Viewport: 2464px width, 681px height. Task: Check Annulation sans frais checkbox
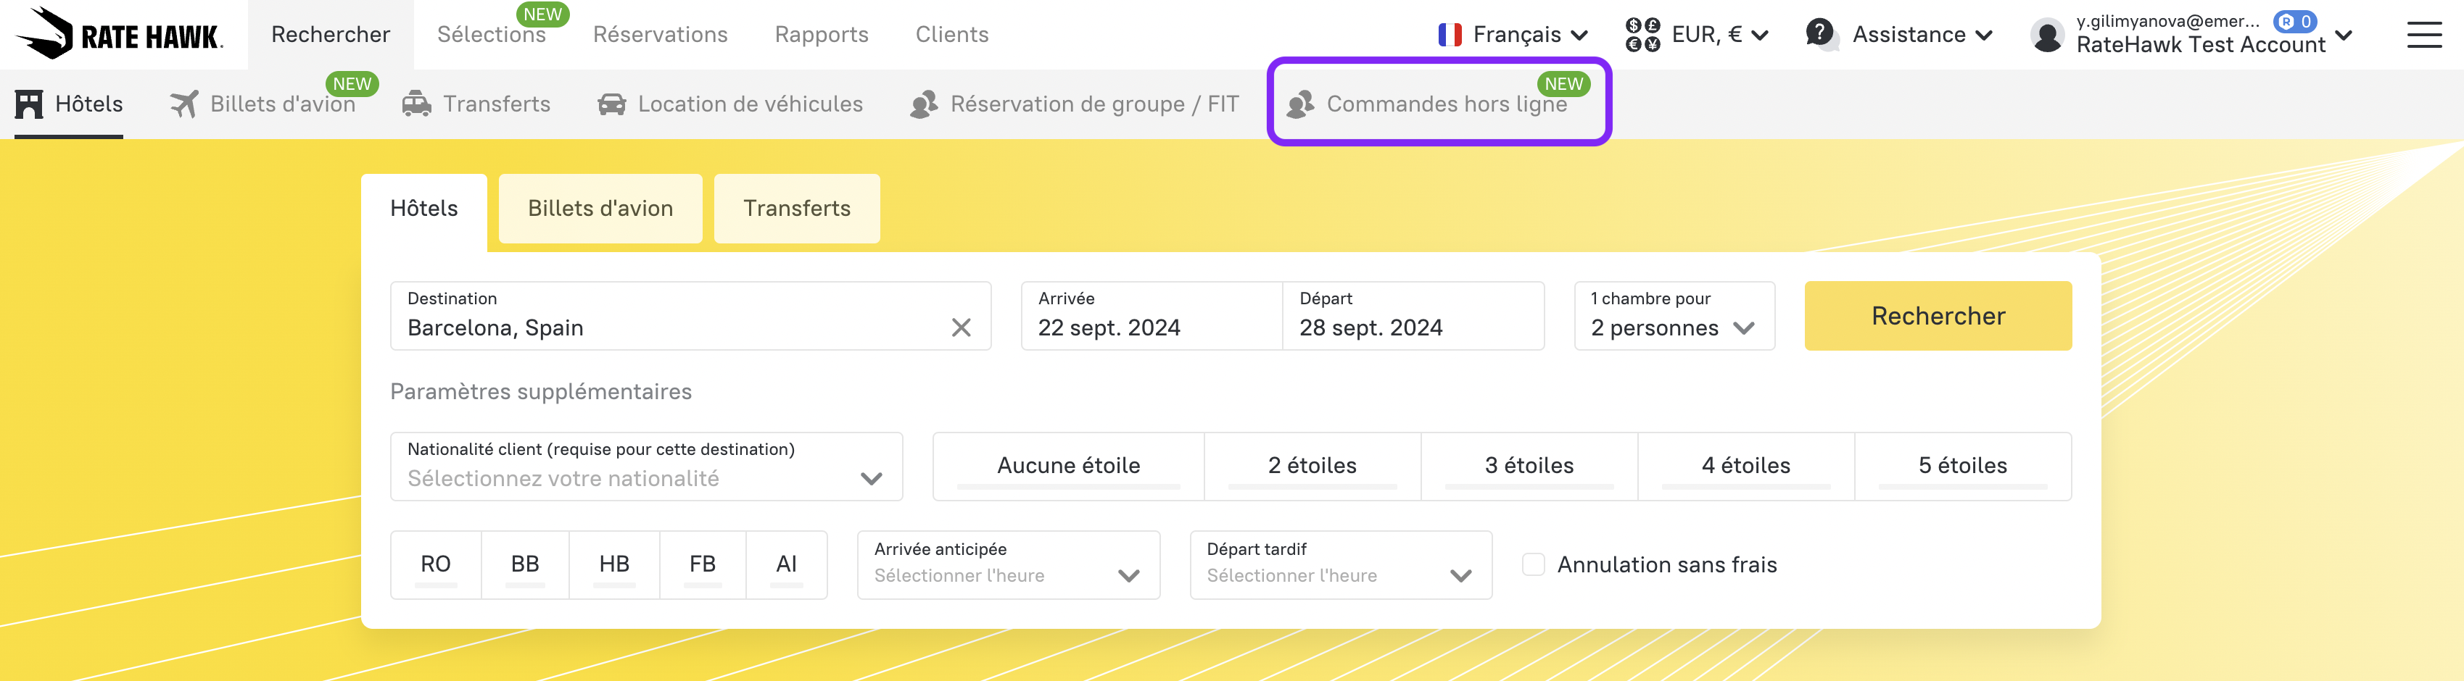click(x=1532, y=564)
